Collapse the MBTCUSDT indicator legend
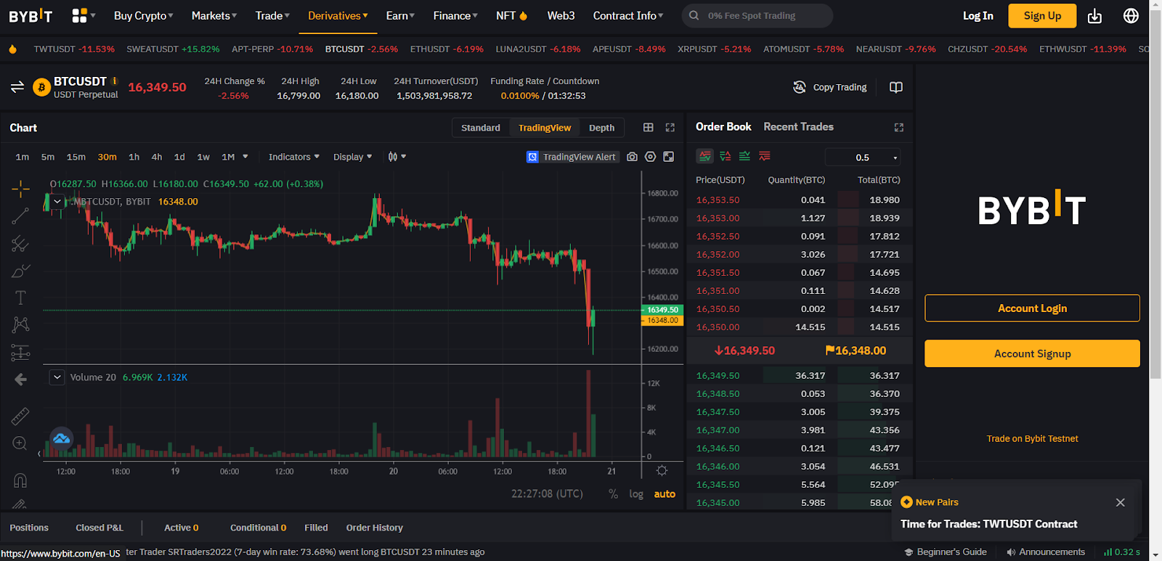The image size is (1162, 561). (x=57, y=202)
